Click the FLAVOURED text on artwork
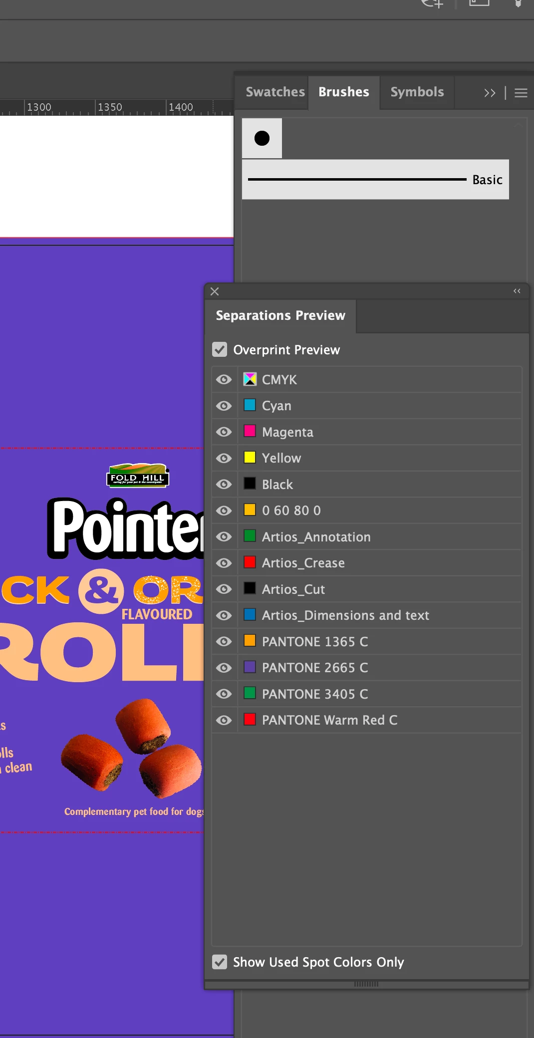This screenshot has width=534, height=1038. coord(157,614)
